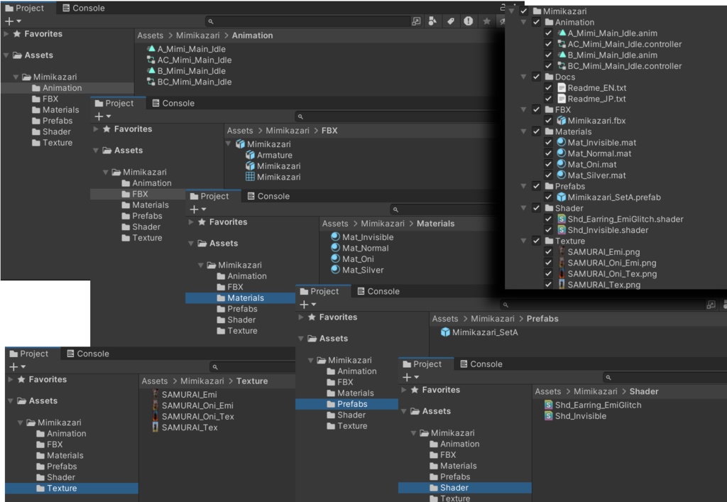Click search field in the Shader-view window
The image size is (727, 502).
(665, 377)
